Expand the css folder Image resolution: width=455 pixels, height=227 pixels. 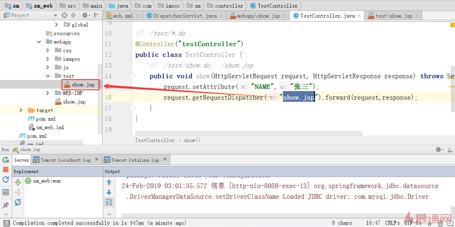pos(48,51)
